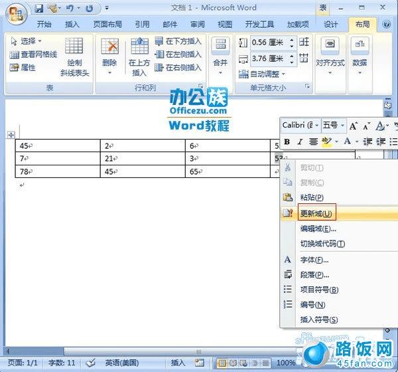Screen dimensions: 398x372
Task: Choose 更新域(U) from context menu
Action: tap(339, 213)
